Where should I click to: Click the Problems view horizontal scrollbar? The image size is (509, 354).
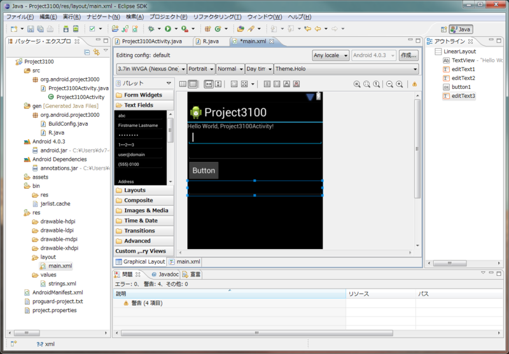(257, 333)
